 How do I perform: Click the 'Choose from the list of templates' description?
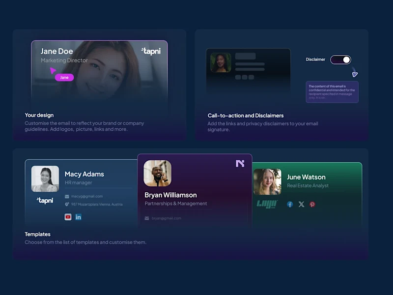85,242
